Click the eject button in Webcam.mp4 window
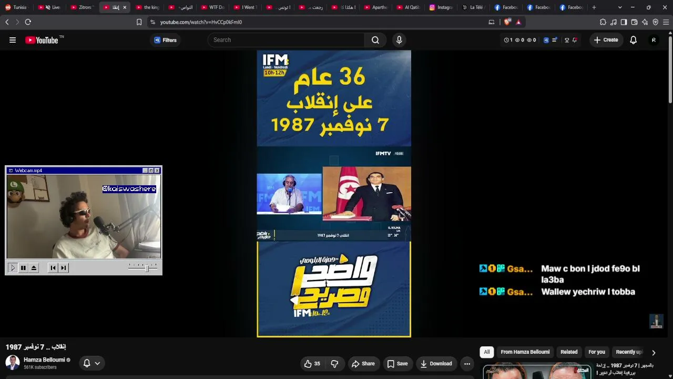This screenshot has width=673, height=379. [x=34, y=268]
